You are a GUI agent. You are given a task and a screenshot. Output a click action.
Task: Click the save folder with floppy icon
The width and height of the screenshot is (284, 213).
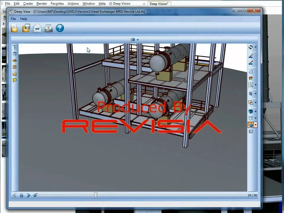(x=26, y=28)
